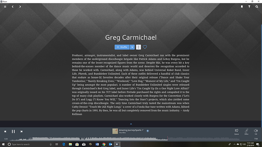The height and width of the screenshot is (147, 262).
Task: Pause the current track
Action: pyautogui.click(x=13, y=131)
